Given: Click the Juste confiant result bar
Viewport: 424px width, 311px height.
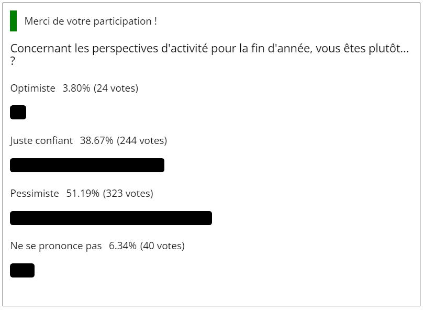Looking at the screenshot, I should (87, 165).
